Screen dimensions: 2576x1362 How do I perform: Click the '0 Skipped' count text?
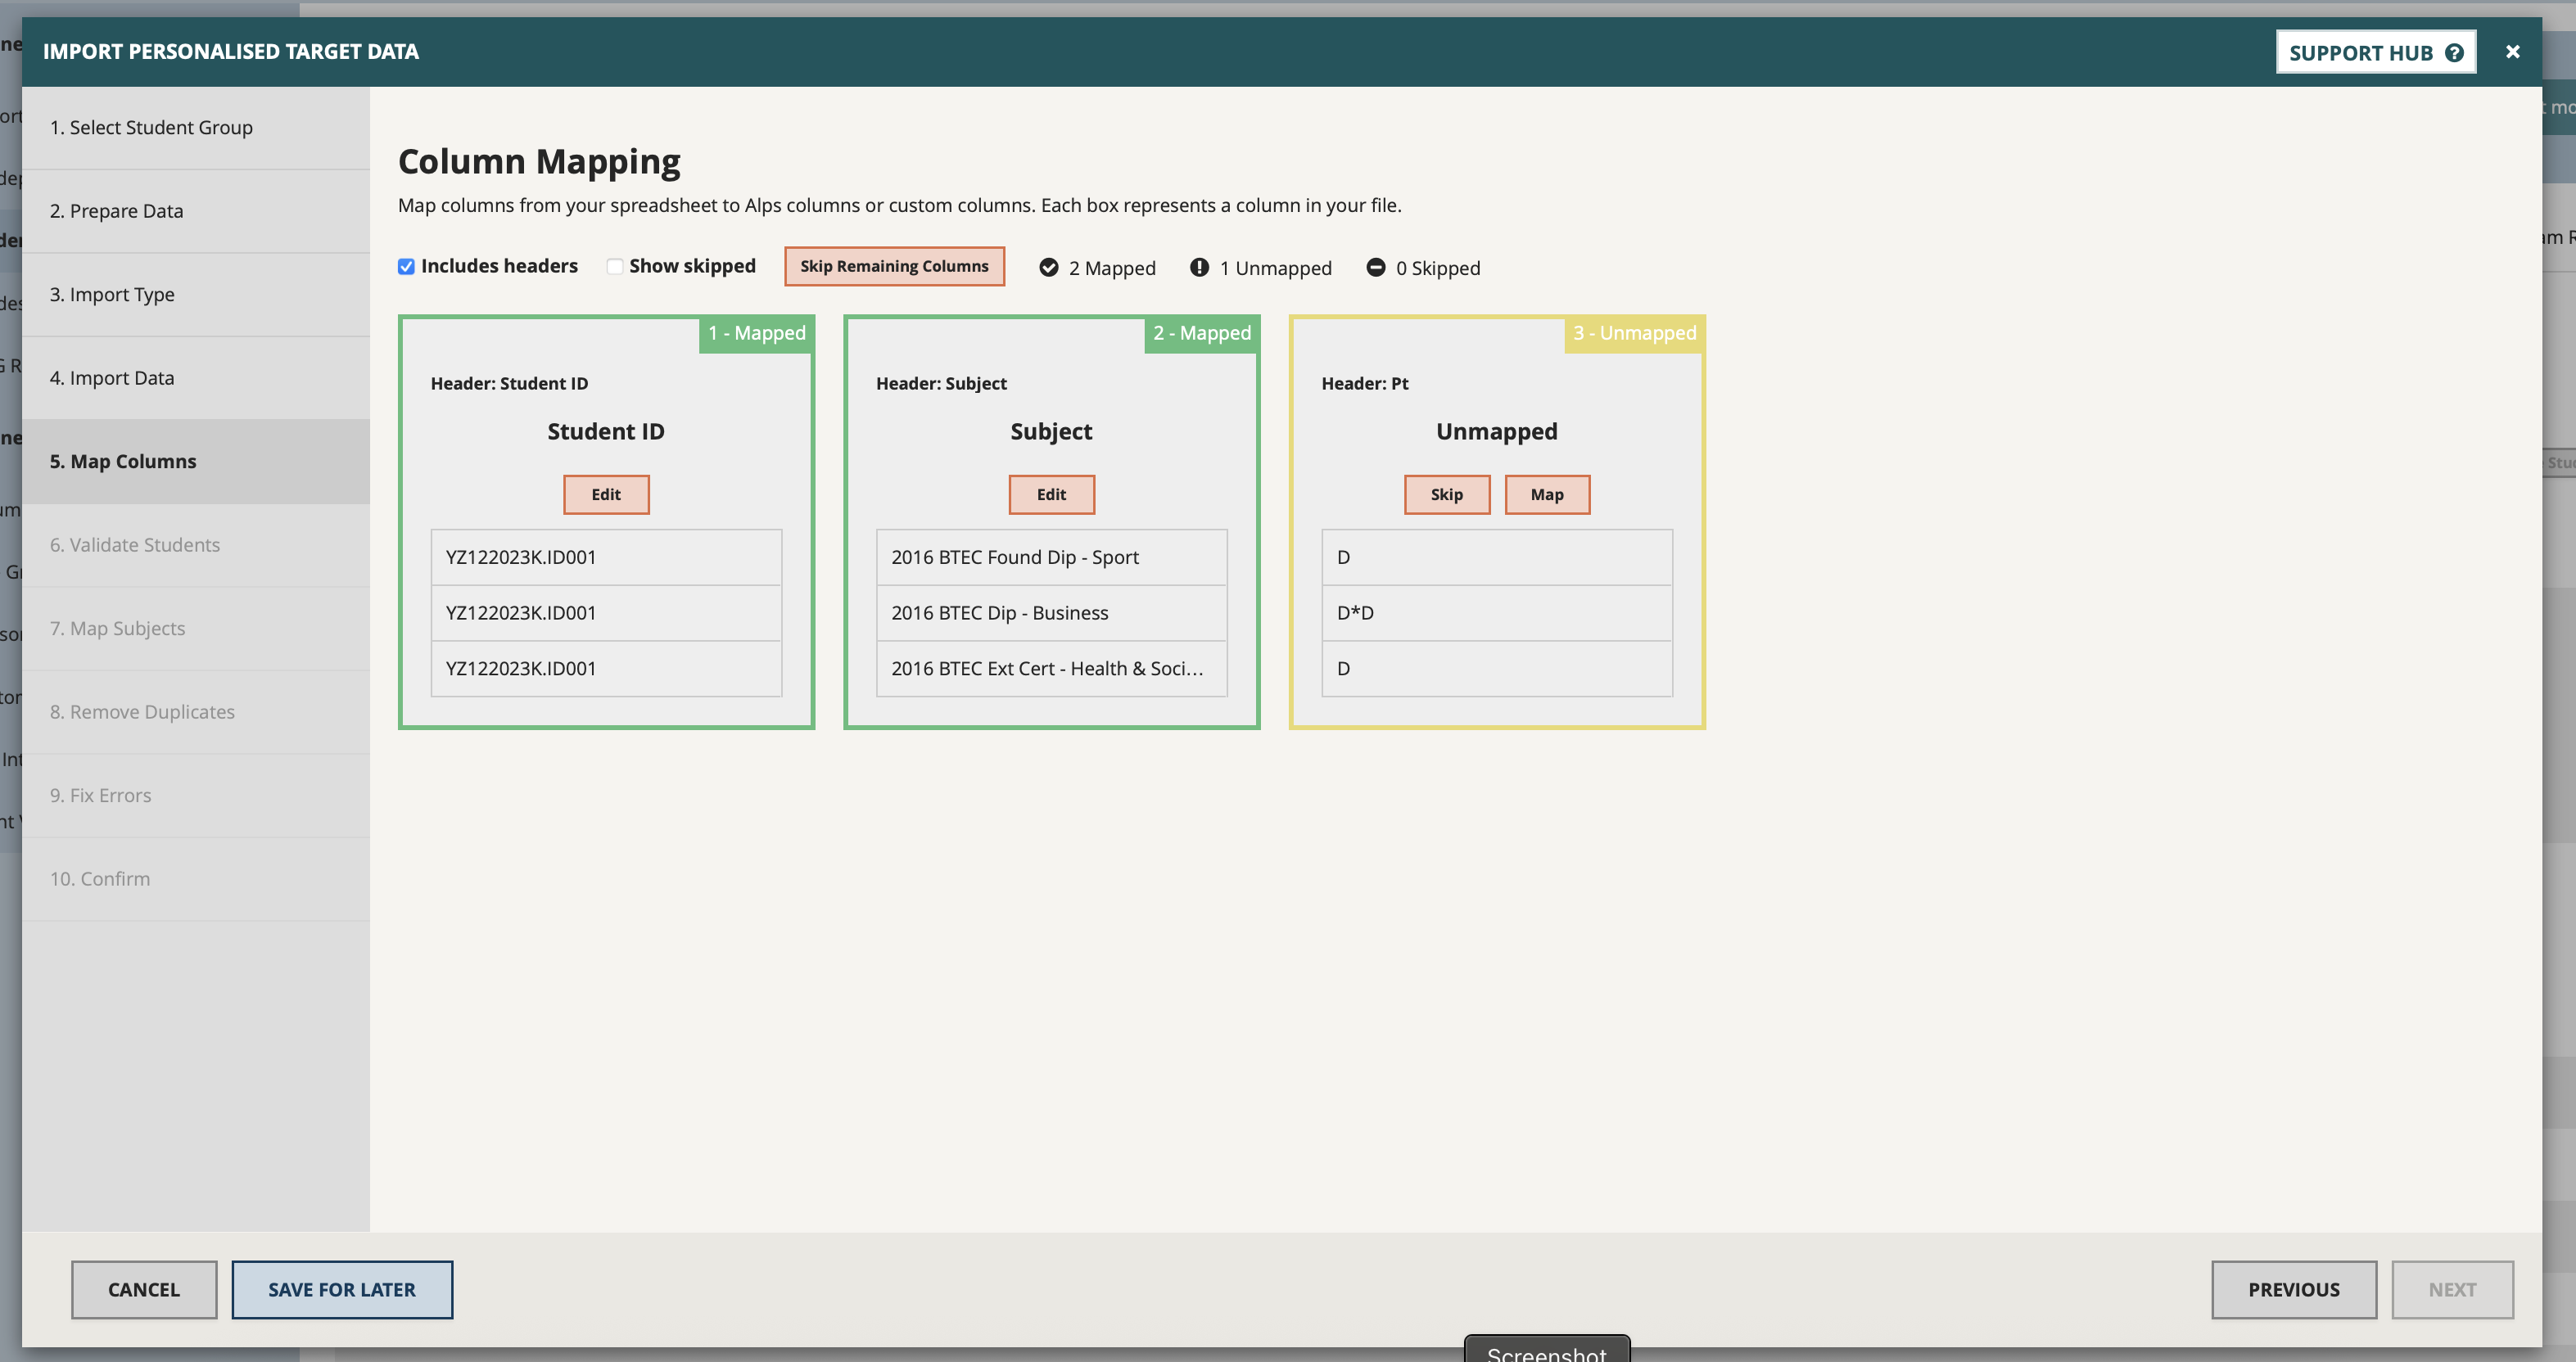point(1438,268)
